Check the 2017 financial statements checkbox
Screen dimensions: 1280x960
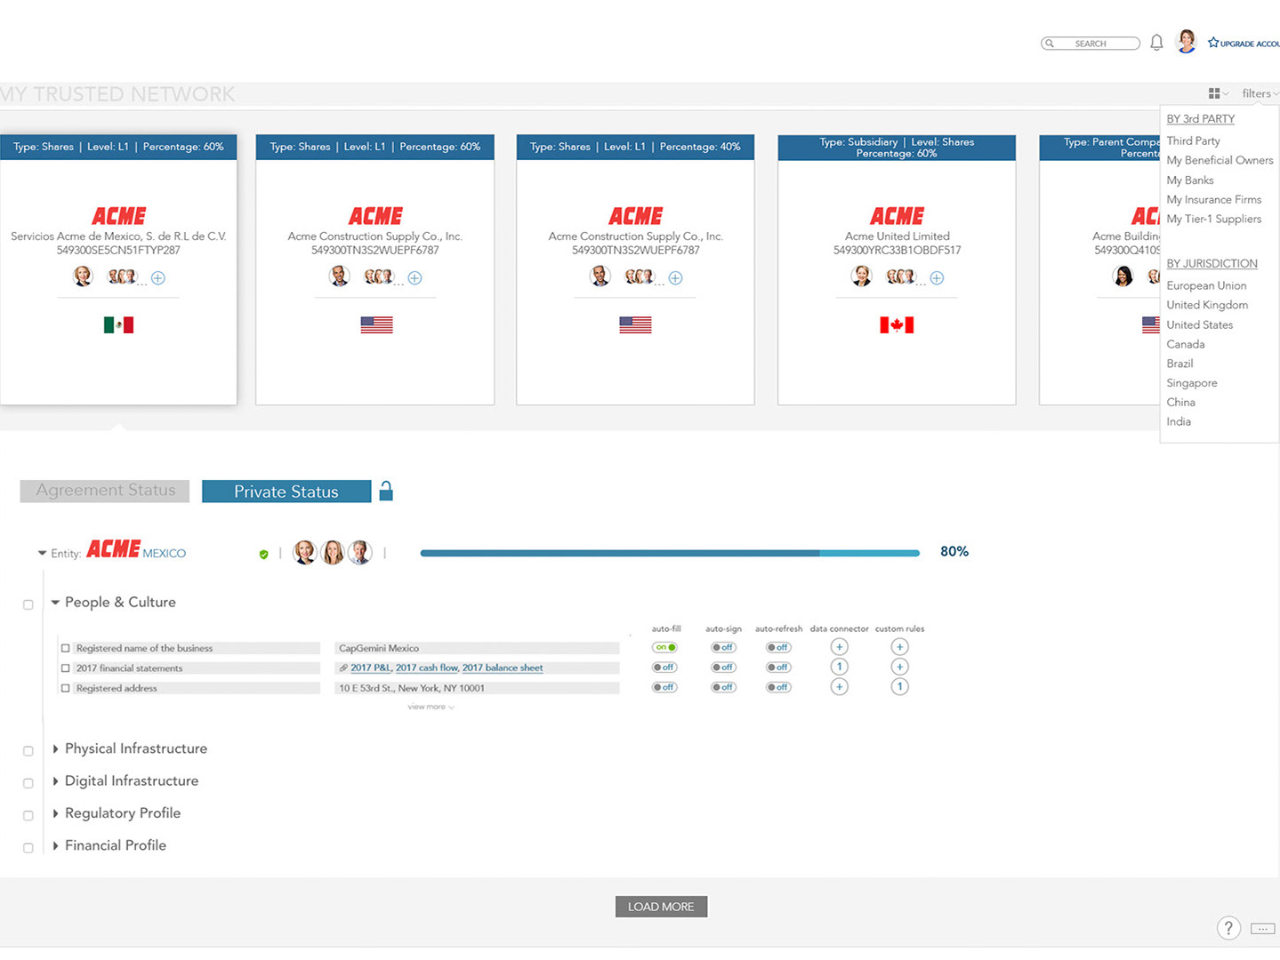click(x=65, y=668)
